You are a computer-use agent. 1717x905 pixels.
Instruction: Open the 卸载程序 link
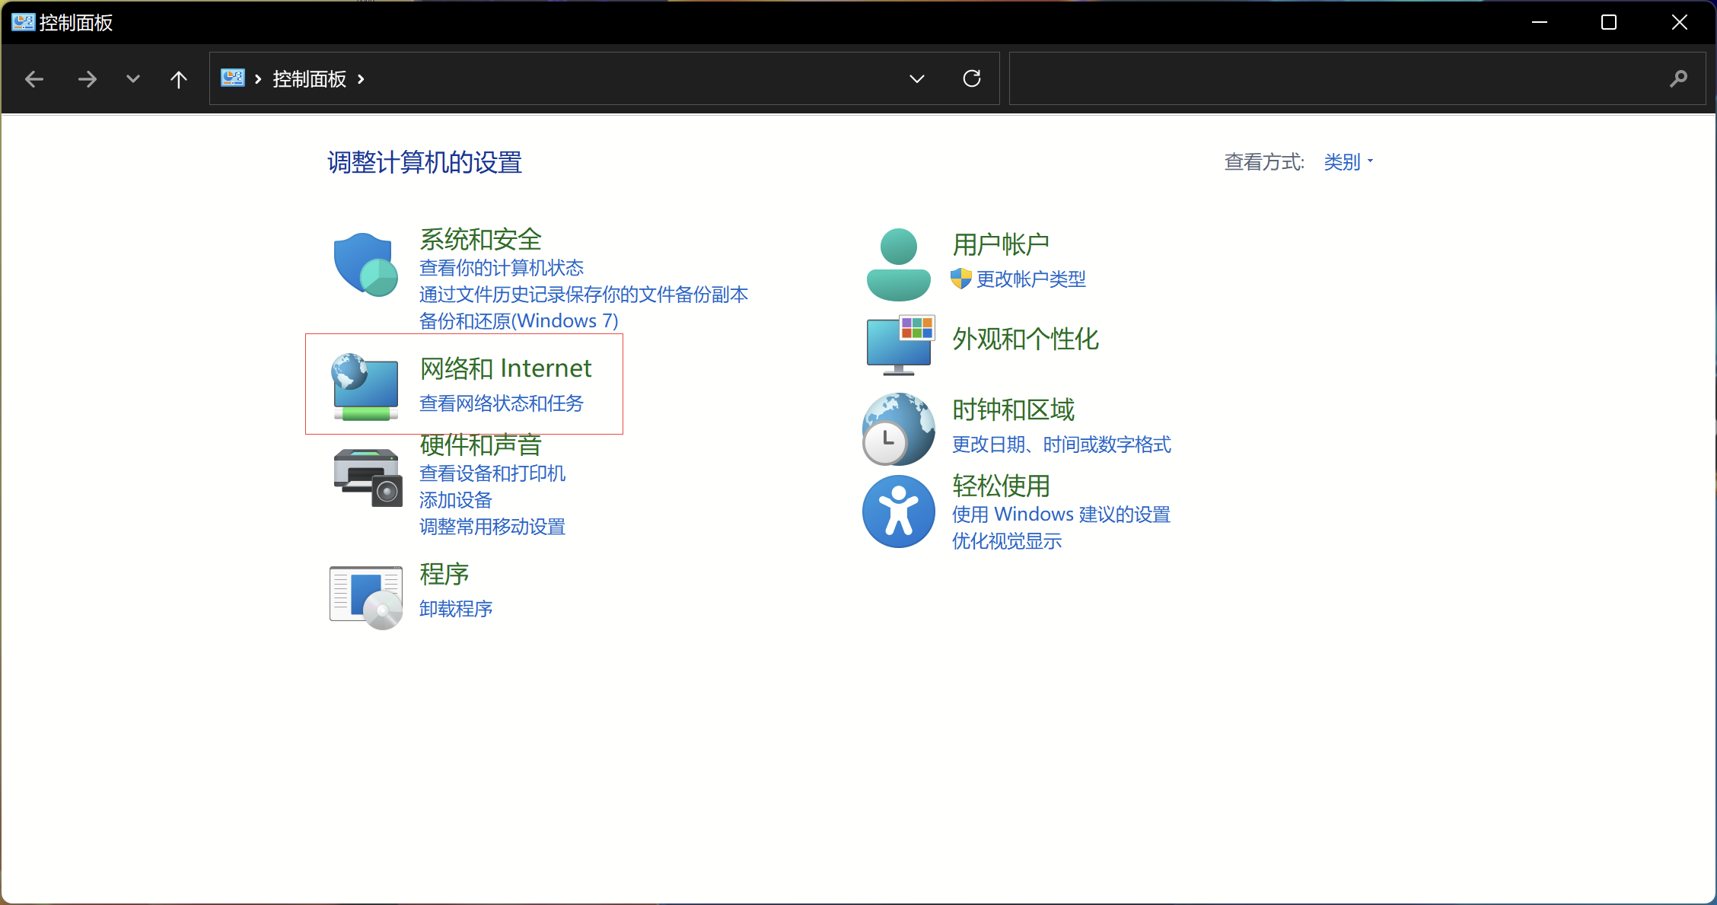click(x=456, y=609)
